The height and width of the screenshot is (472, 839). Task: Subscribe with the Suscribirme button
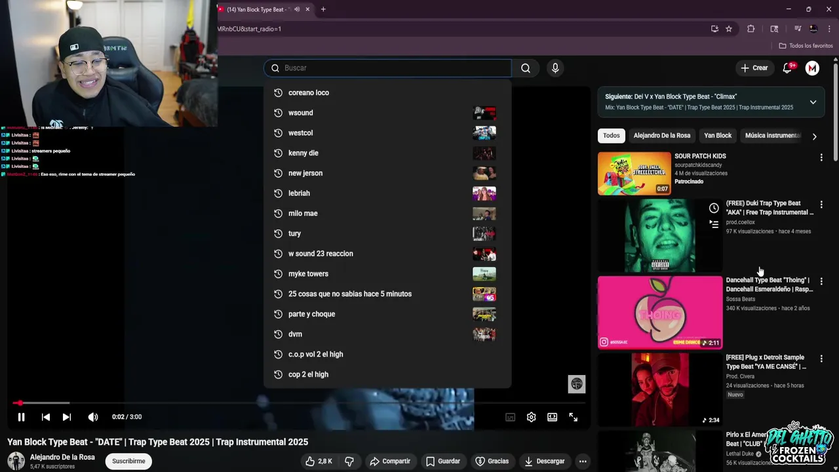pos(128,462)
